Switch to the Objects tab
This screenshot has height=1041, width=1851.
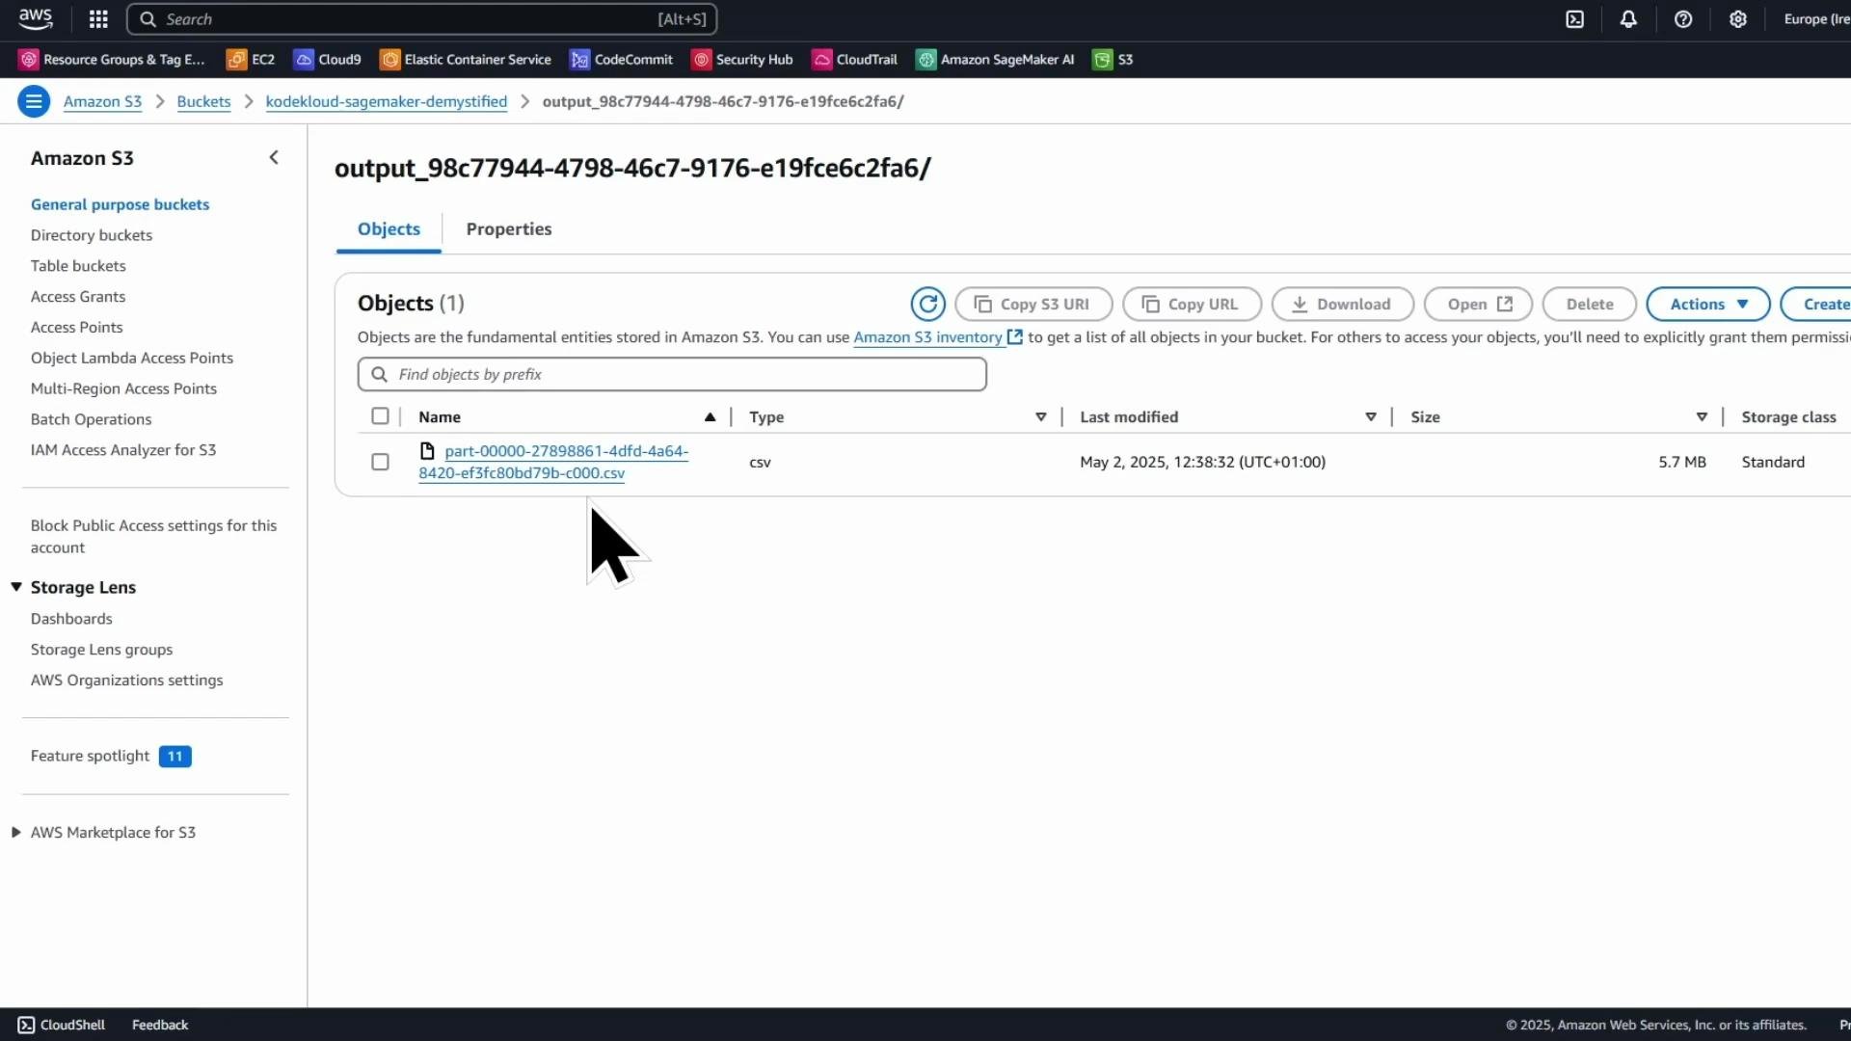point(389,229)
